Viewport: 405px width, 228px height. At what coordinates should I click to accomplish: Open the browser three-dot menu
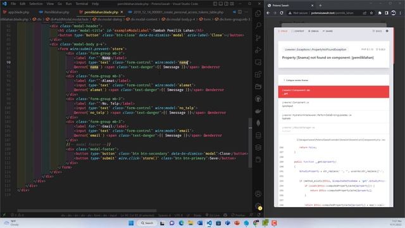click(401, 13)
